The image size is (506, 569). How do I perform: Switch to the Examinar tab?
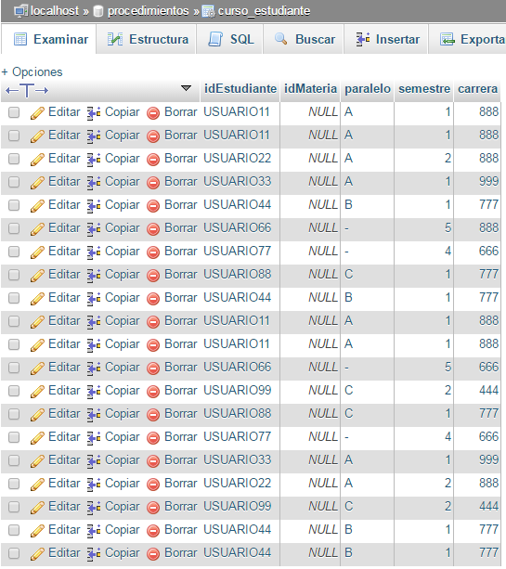[x=51, y=39]
